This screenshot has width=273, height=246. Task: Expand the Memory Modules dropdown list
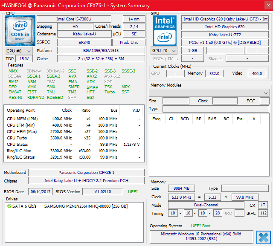(x=266, y=93)
